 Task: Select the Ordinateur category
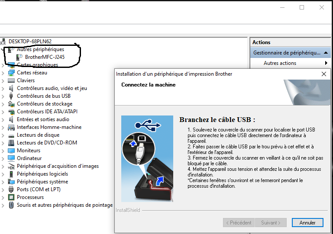(29, 158)
